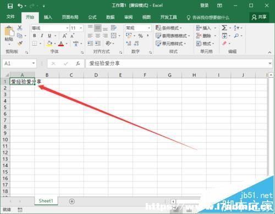Add a new sheet with plus button
Screen dimensions: 275x214
pos(72,201)
